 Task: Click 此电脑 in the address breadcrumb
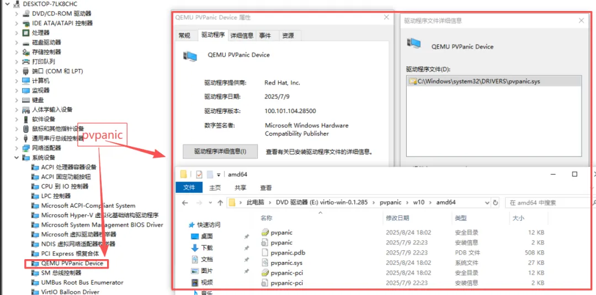[256, 203]
